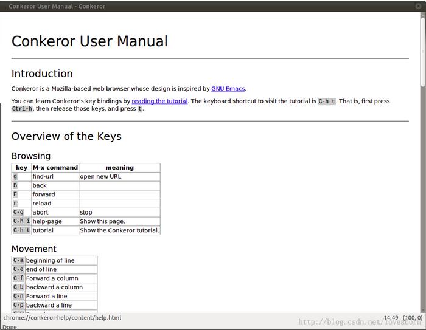Click the 'forward' command cell
Image resolution: width=426 pixels, height=330 pixels.
(55, 194)
